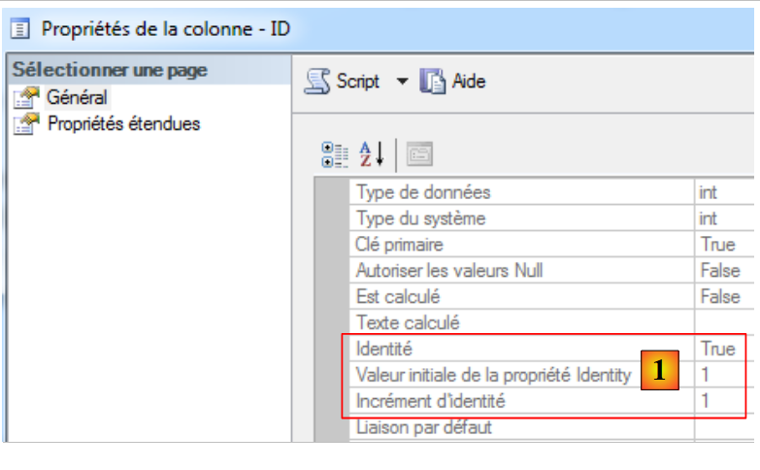Switch to categorized property view
This screenshot has height=470, width=760.
click(x=335, y=153)
